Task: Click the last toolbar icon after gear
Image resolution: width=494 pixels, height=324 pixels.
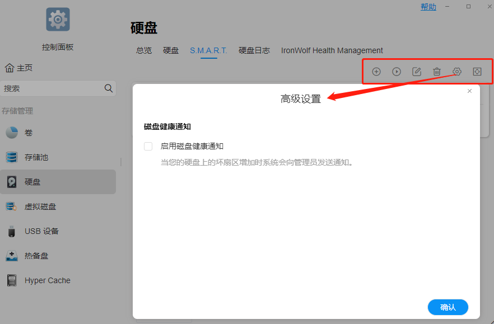Action: [477, 72]
